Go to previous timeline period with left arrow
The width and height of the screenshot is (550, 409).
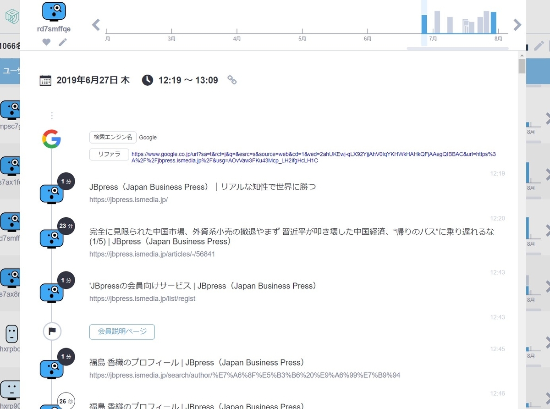coord(96,24)
